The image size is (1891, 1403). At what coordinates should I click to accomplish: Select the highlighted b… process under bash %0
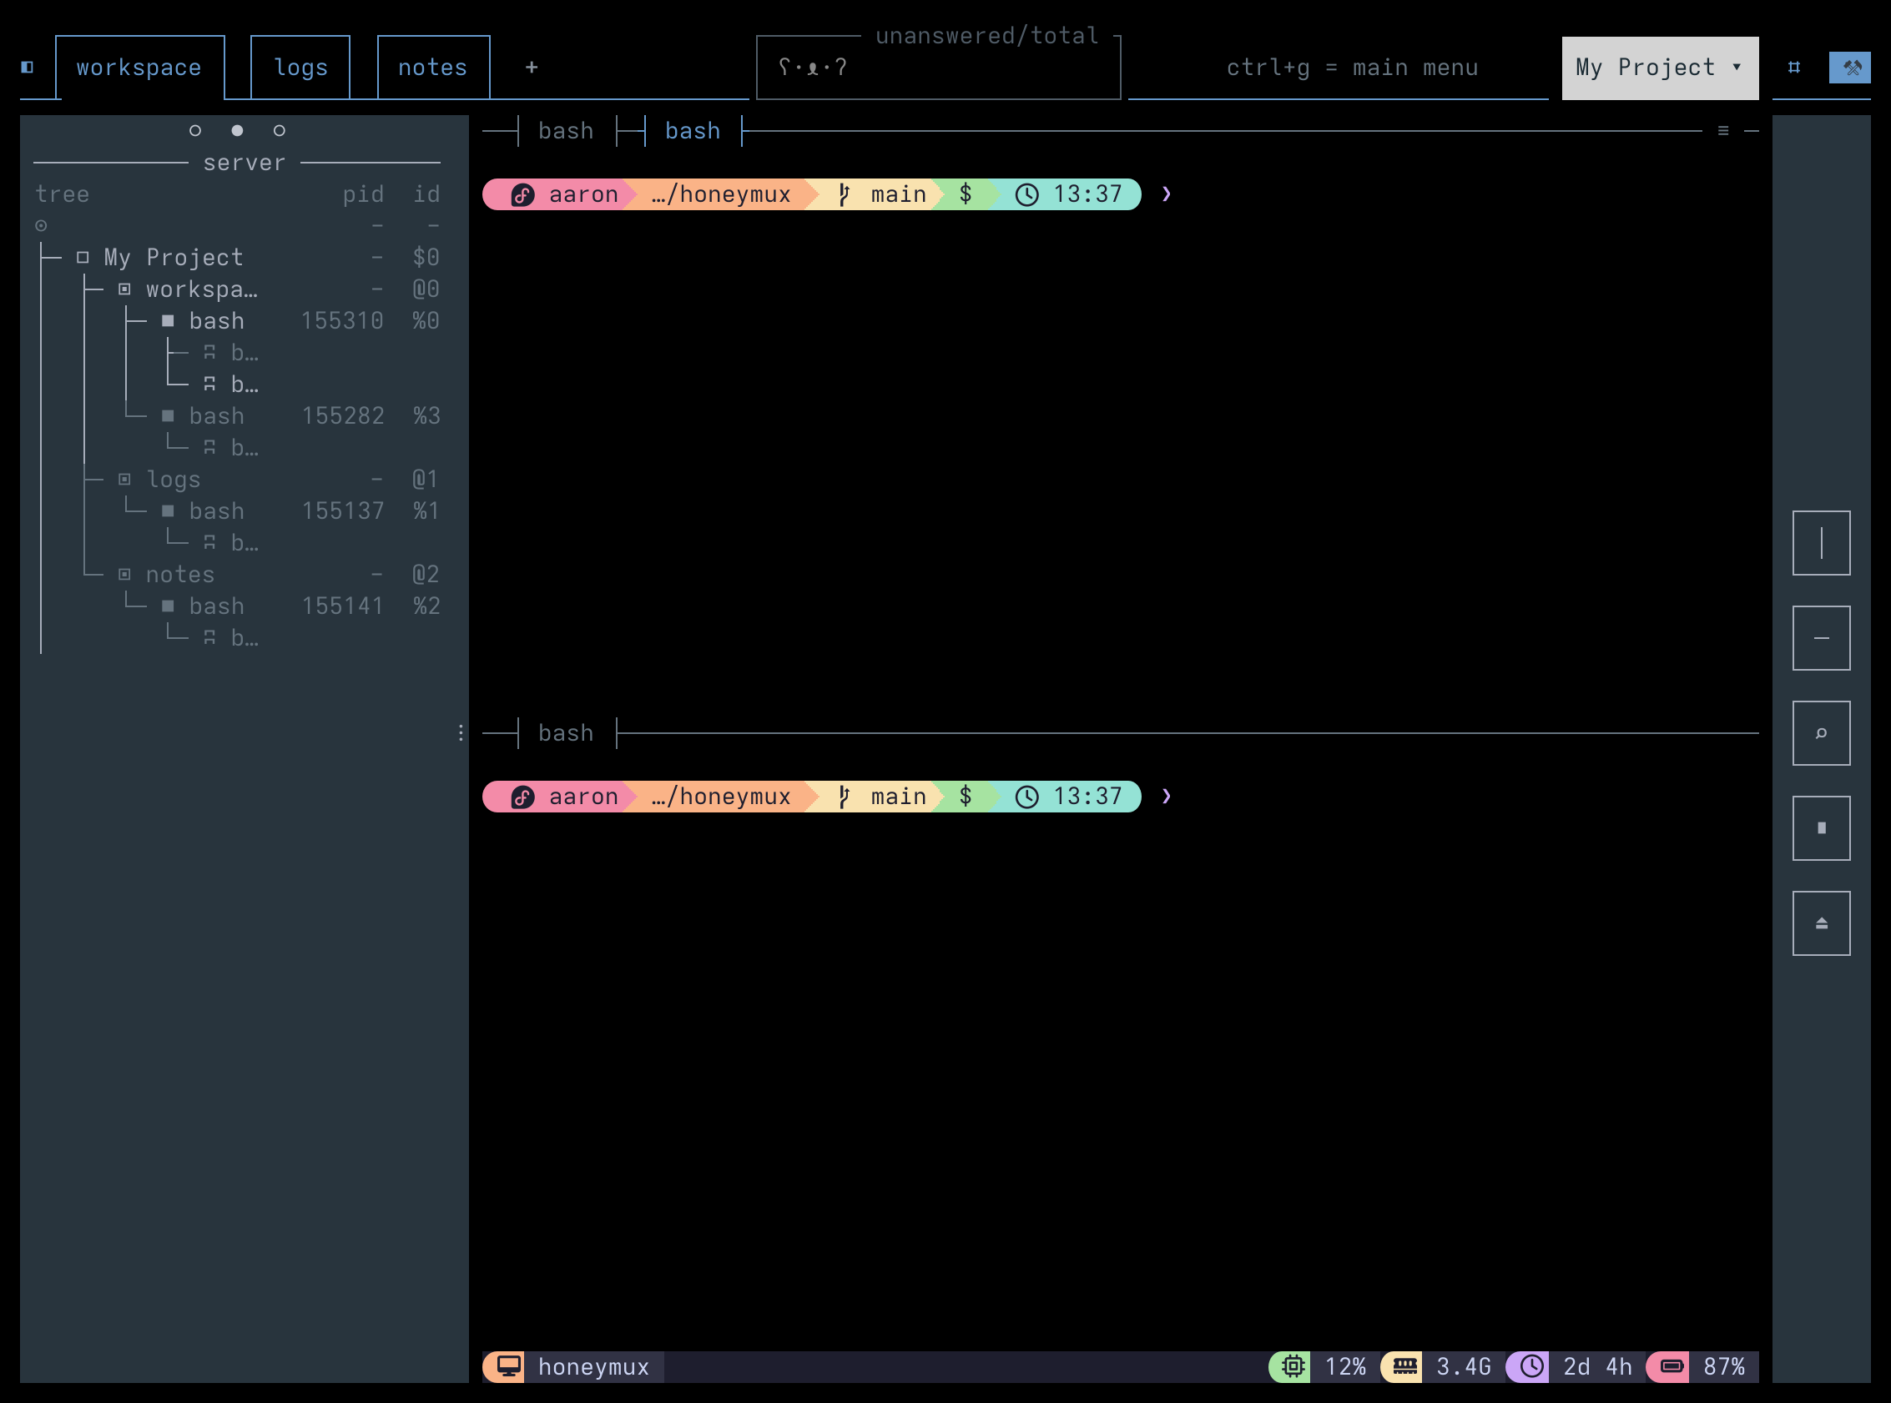[231, 385]
